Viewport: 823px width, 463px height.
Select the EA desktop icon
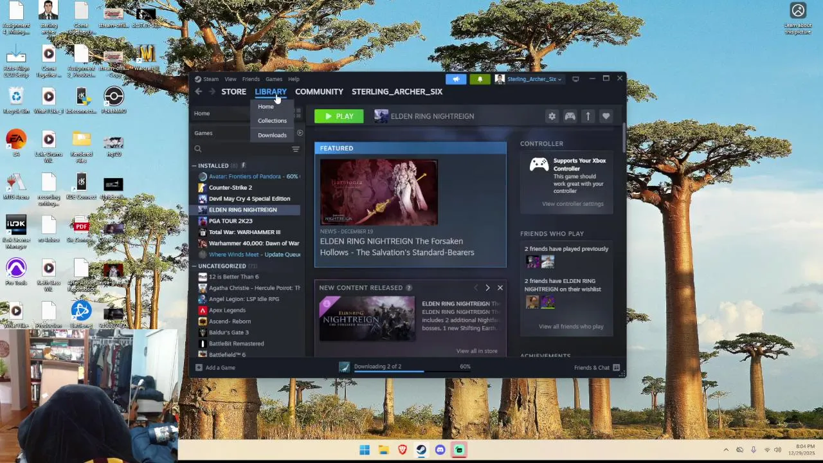pos(16,143)
